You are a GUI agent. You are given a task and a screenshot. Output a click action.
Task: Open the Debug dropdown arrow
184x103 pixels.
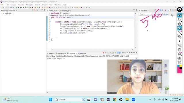click(x=18, y=7)
